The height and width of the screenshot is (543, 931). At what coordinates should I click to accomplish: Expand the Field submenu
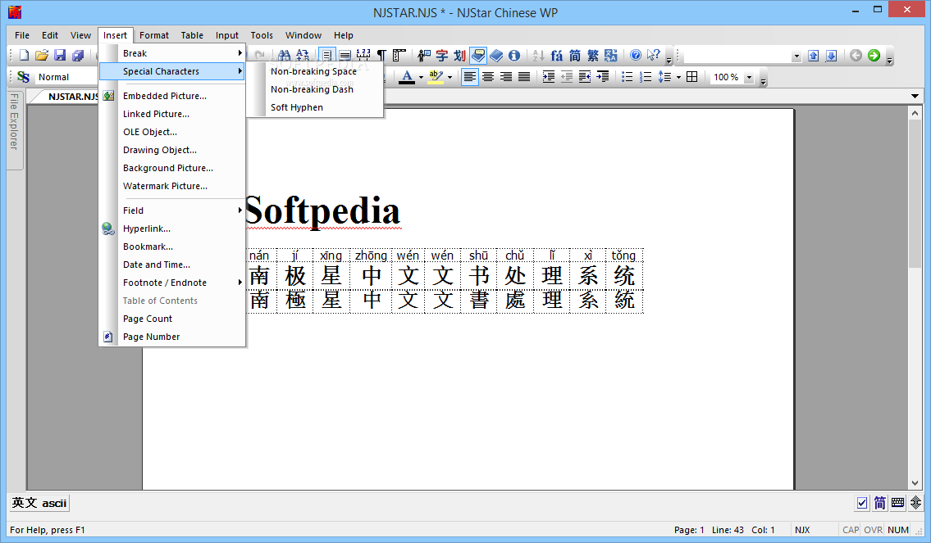172,210
